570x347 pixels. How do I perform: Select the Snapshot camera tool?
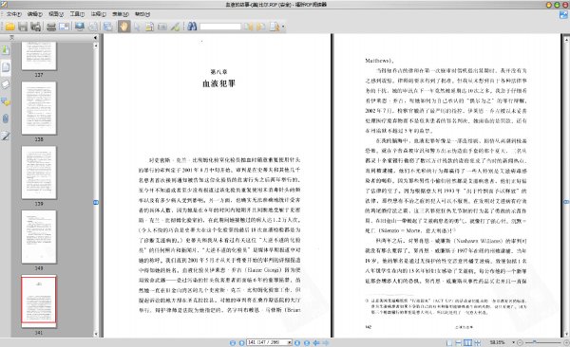pos(162,27)
